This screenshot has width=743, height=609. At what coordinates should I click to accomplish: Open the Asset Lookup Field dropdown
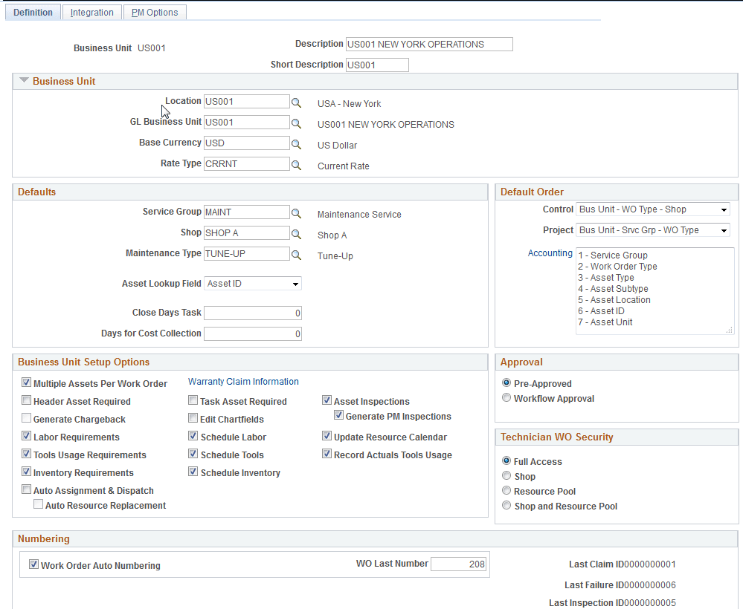tap(294, 283)
